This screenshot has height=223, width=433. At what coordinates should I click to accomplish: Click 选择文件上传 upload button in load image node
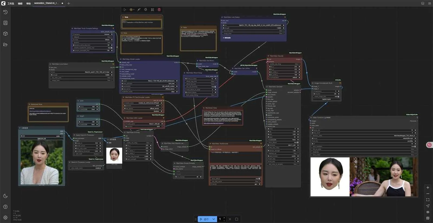[x=41, y=139]
